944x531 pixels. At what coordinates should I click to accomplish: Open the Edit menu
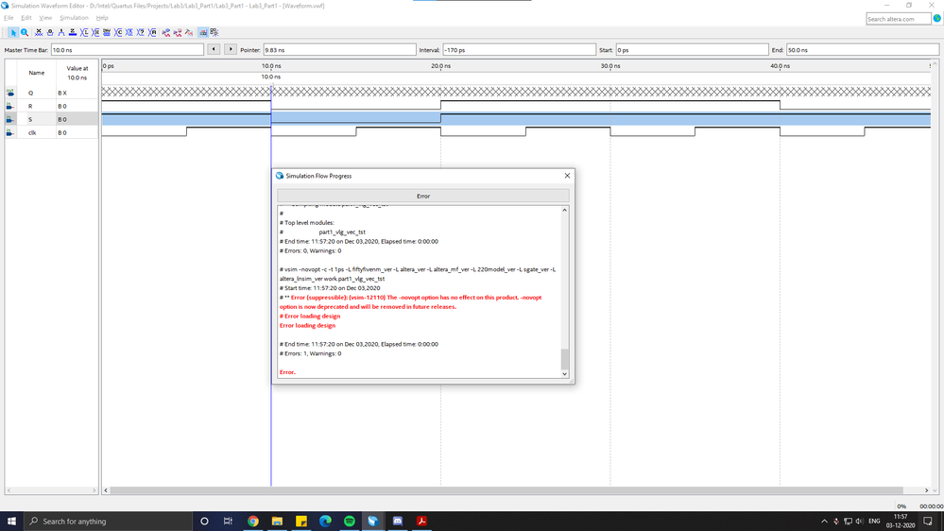click(26, 18)
